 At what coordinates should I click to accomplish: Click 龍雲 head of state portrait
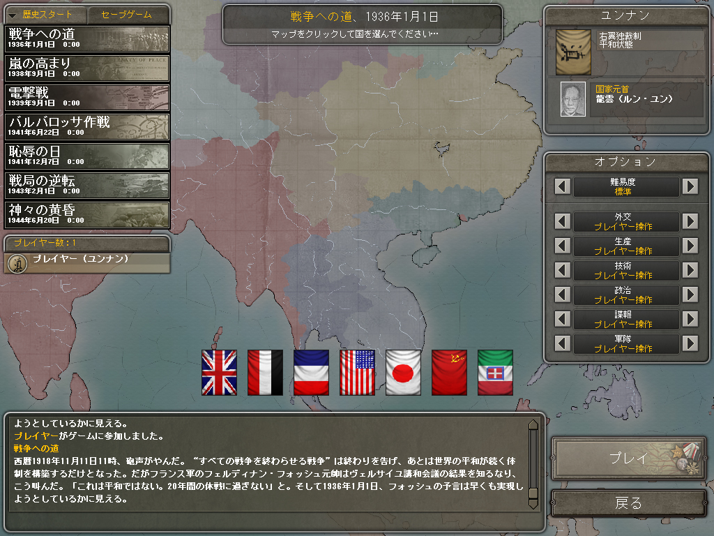coord(573,99)
